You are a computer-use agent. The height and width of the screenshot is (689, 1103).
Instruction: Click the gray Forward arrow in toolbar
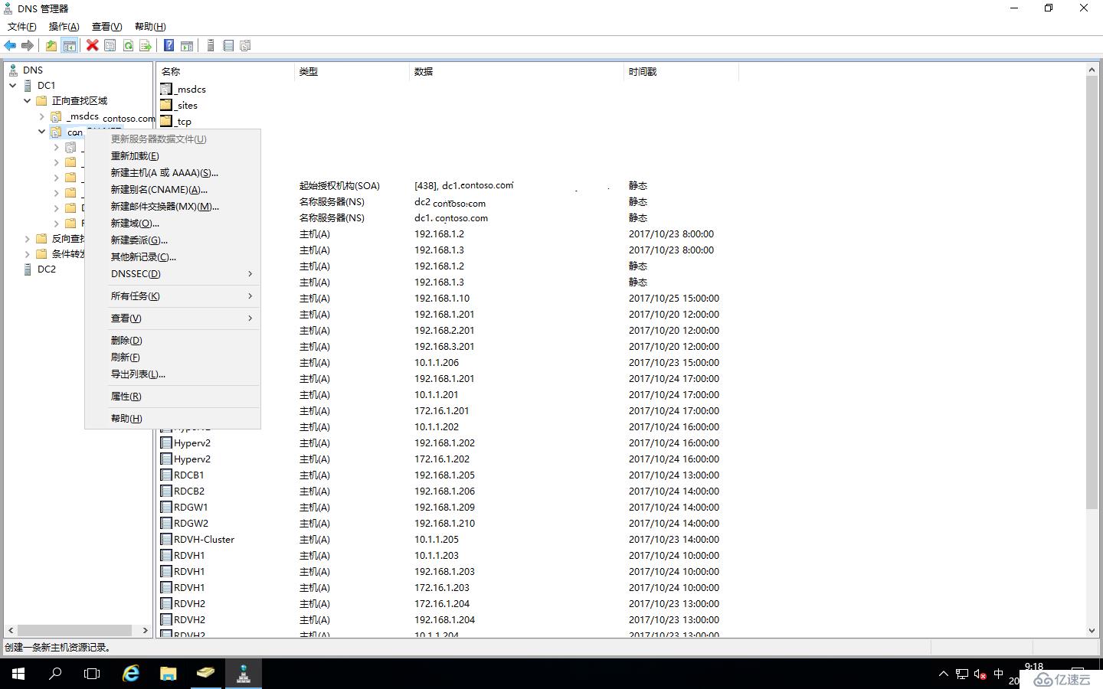[28, 46]
